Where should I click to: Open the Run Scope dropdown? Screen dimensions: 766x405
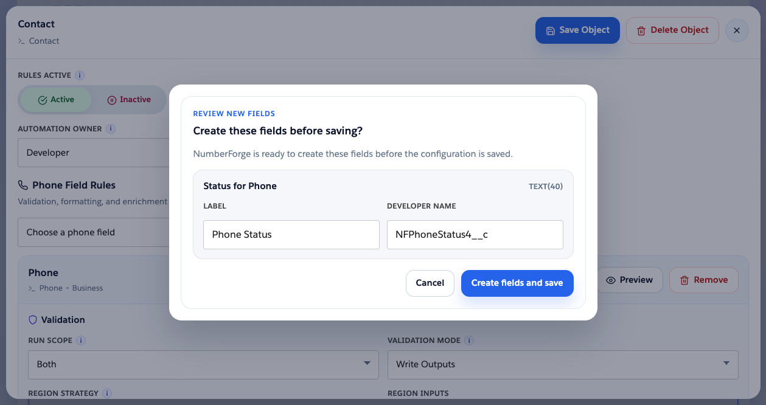tap(203, 364)
